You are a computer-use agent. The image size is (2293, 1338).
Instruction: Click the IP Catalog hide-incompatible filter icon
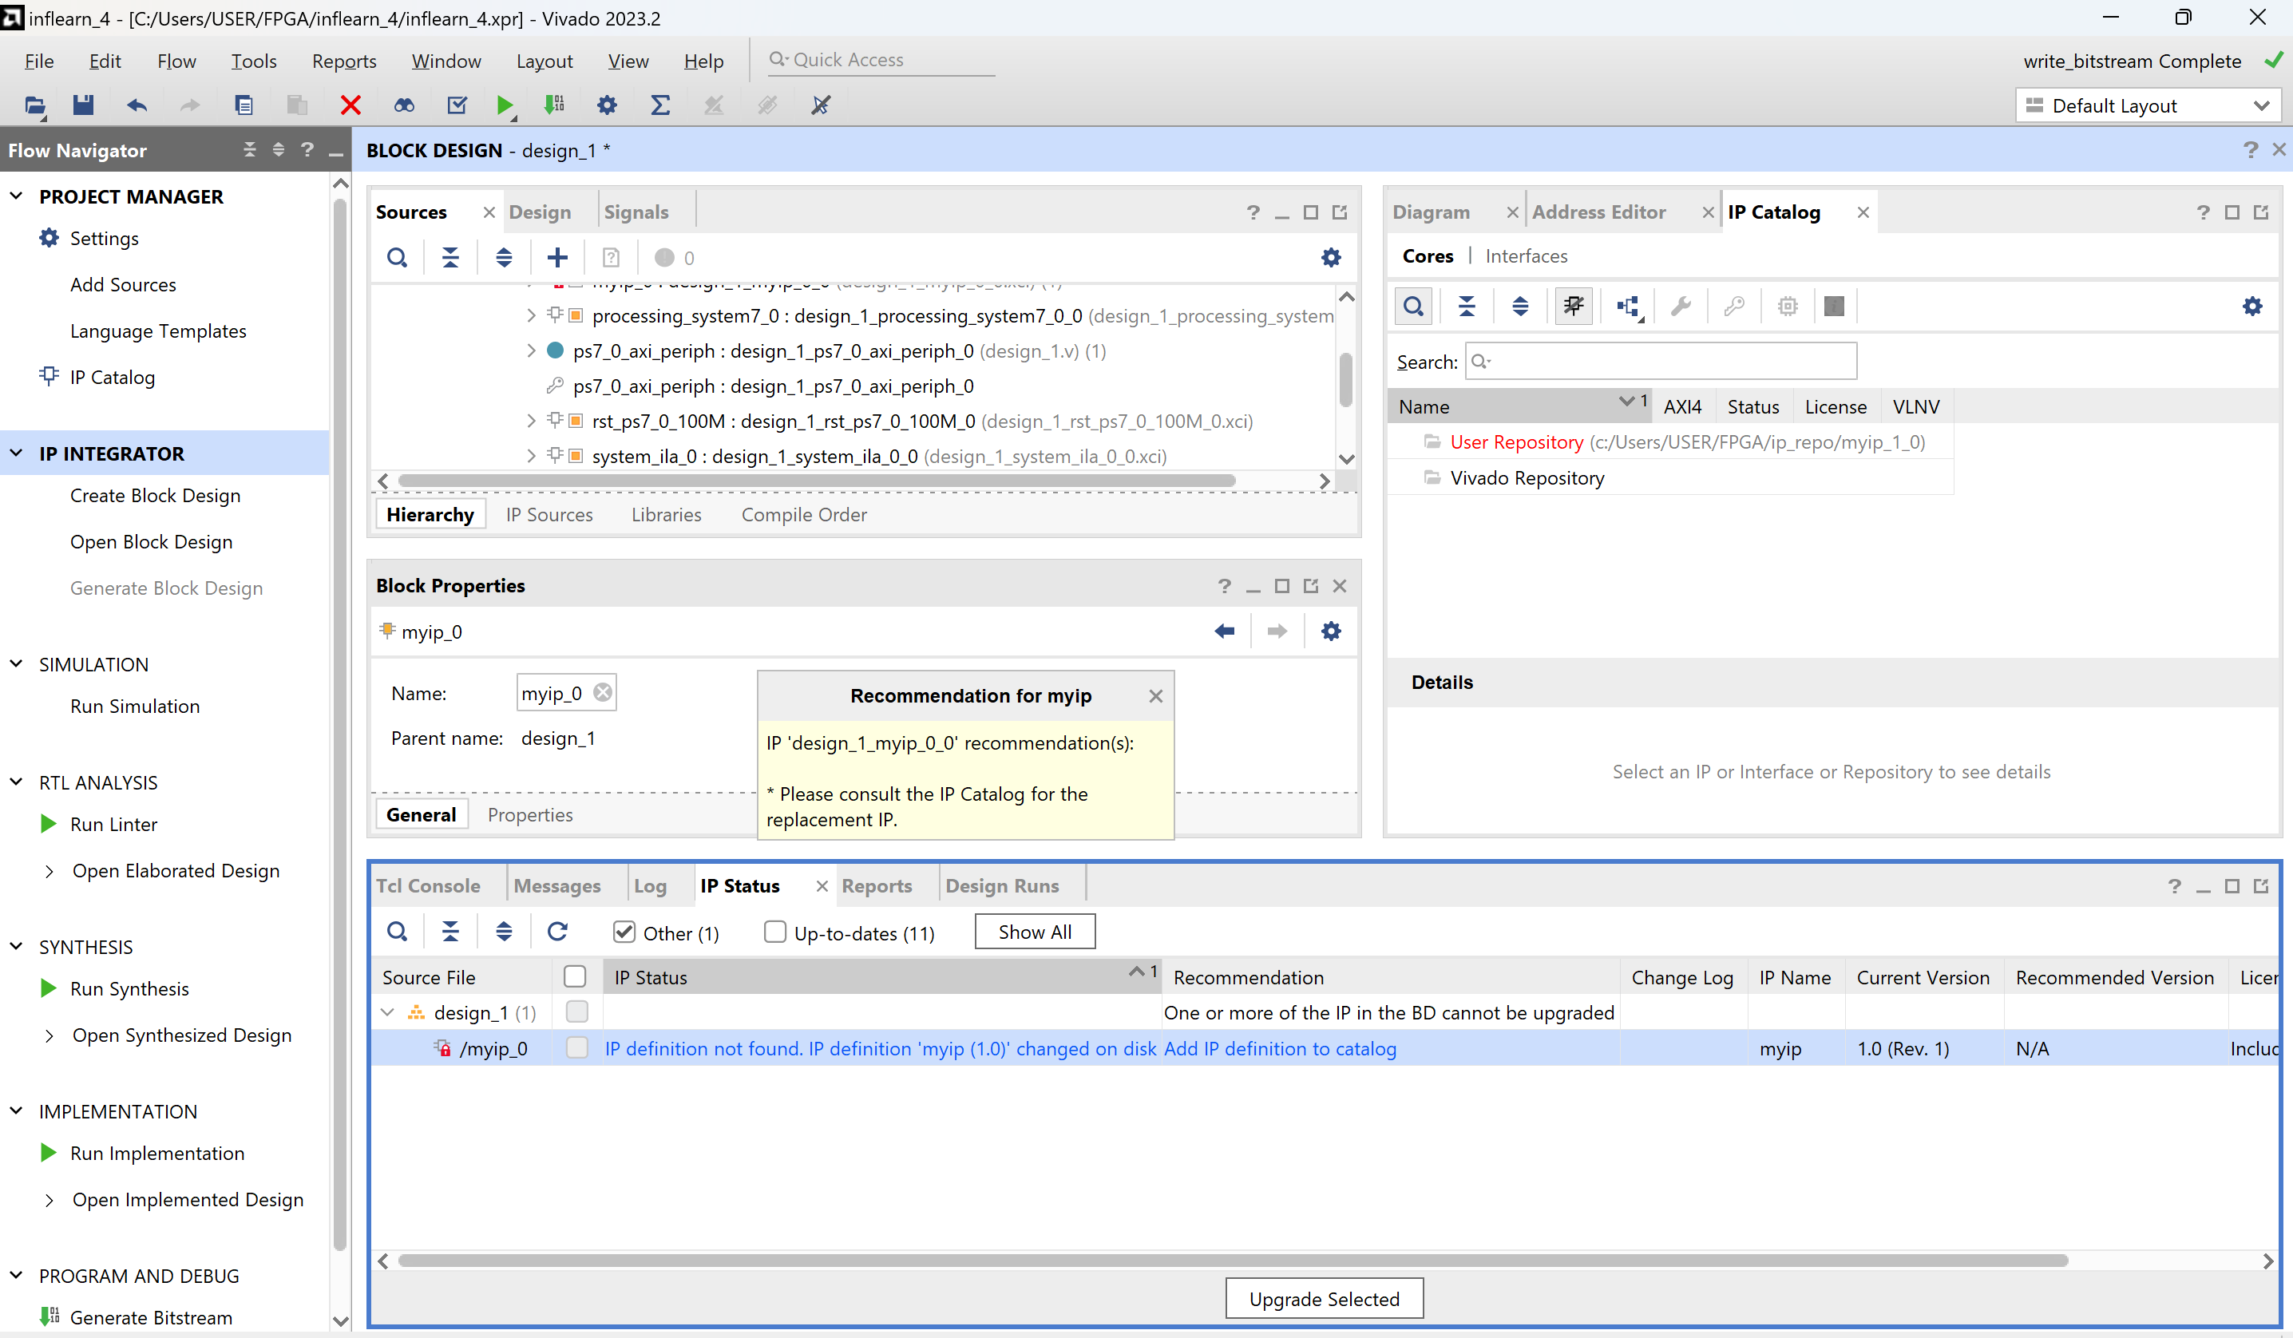[x=1574, y=307]
